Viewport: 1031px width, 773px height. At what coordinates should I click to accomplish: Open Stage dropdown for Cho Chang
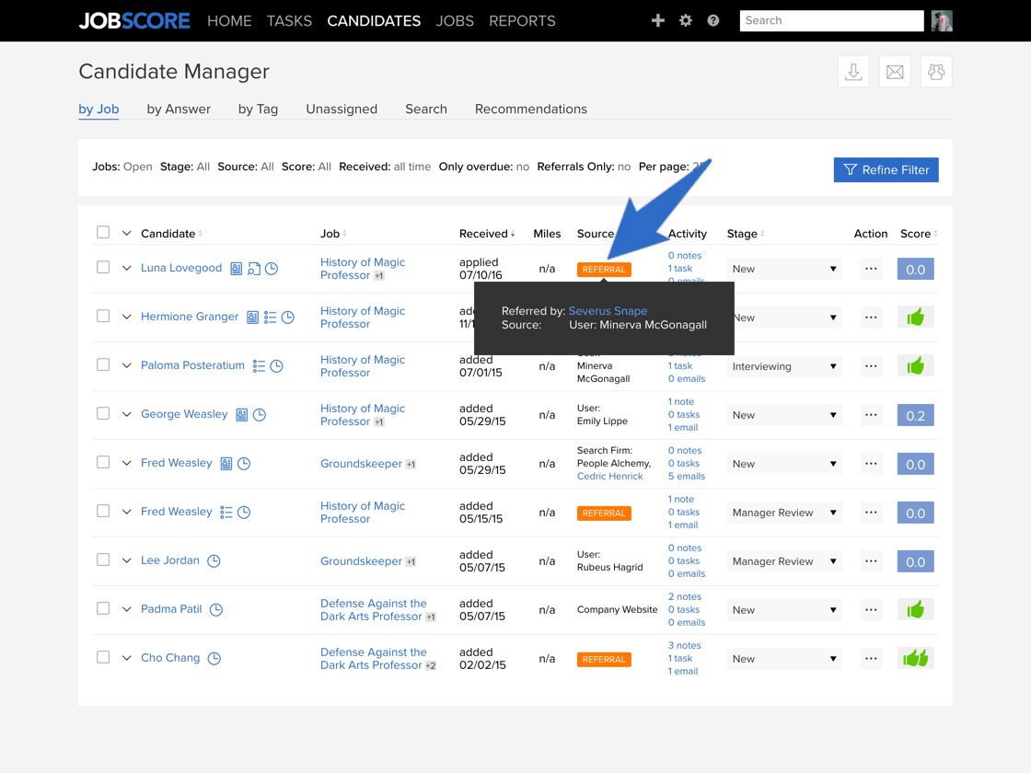783,659
